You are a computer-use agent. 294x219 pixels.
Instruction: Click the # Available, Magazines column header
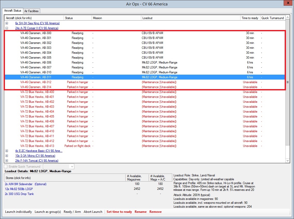click(137, 178)
